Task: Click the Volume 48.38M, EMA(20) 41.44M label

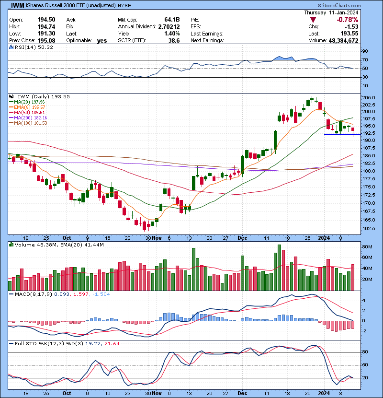Action: tap(59, 245)
